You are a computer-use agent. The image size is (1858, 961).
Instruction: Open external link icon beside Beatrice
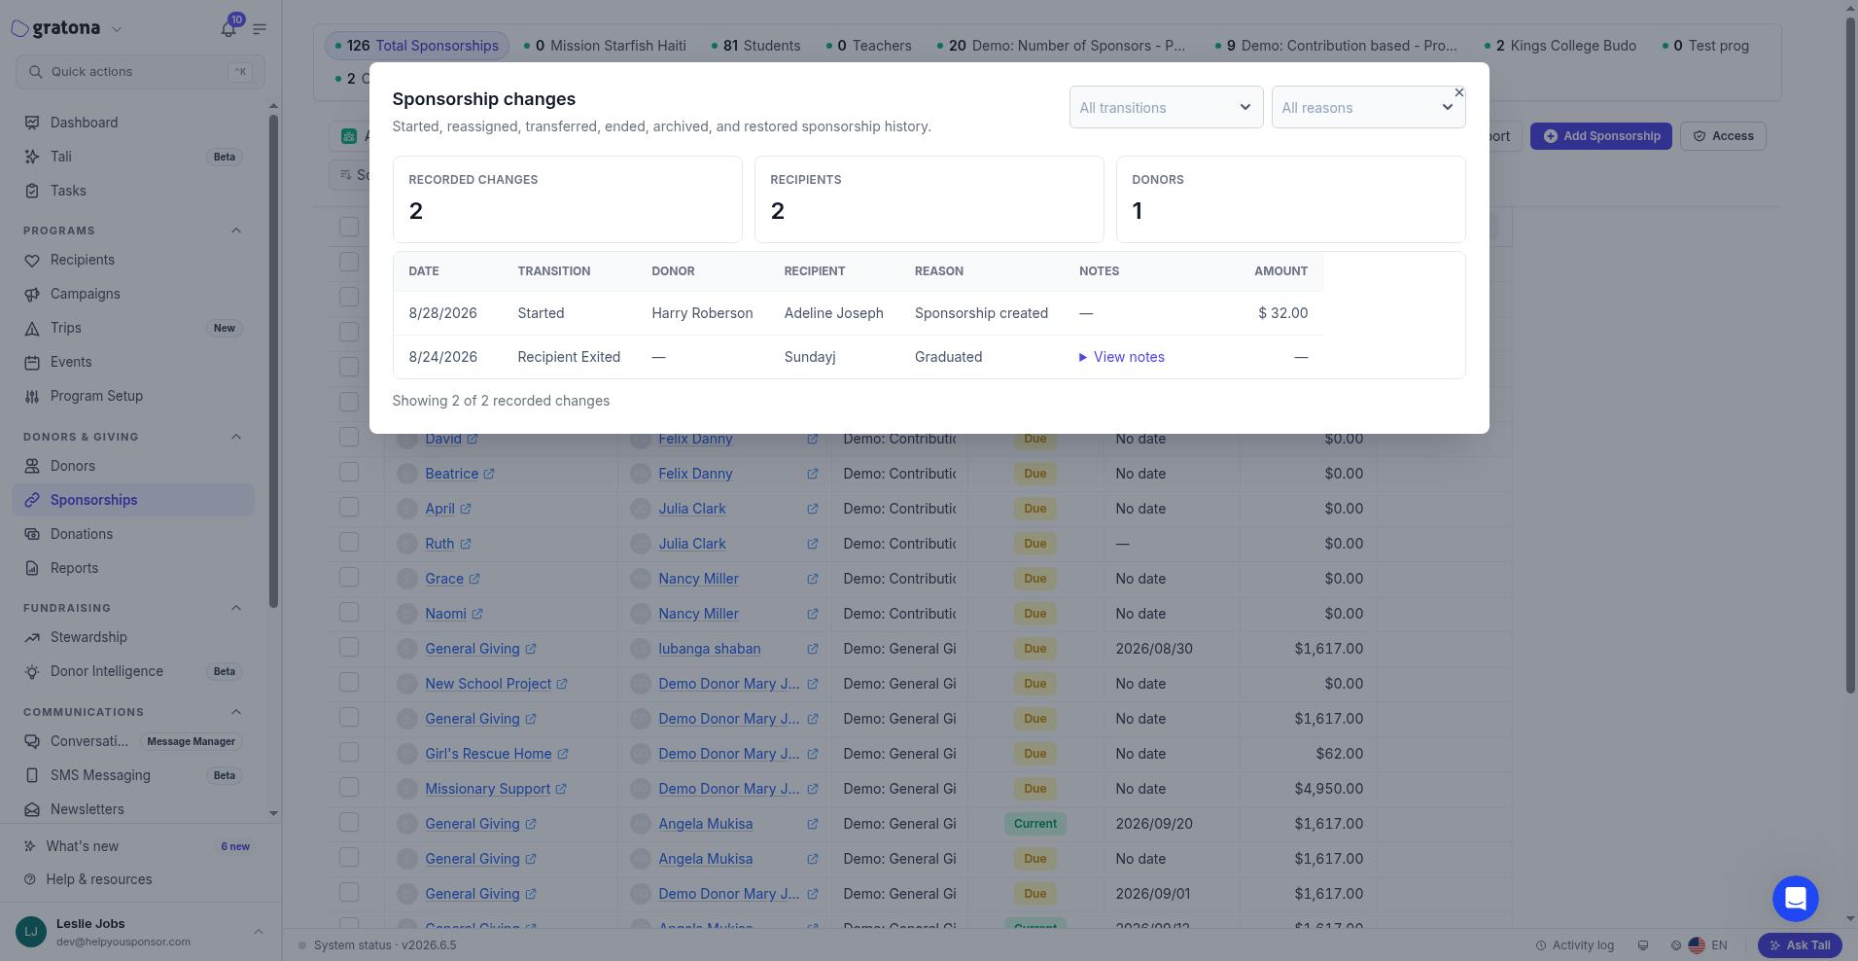[489, 474]
